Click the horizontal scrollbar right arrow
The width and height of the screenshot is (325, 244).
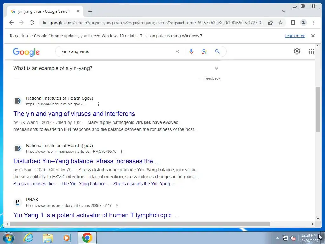(x=313, y=224)
